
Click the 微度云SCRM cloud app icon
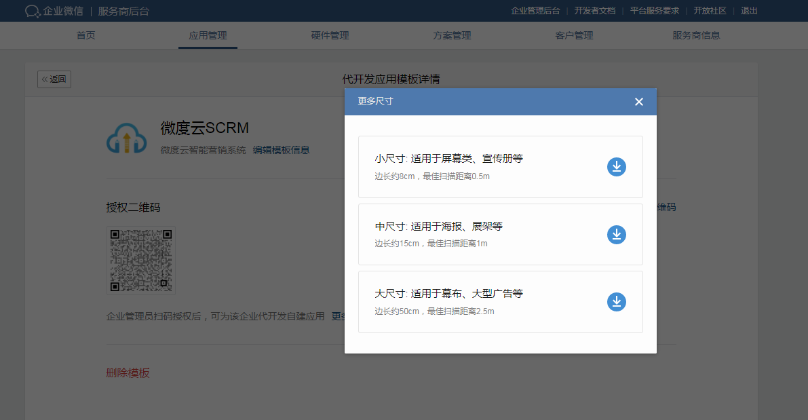(127, 138)
